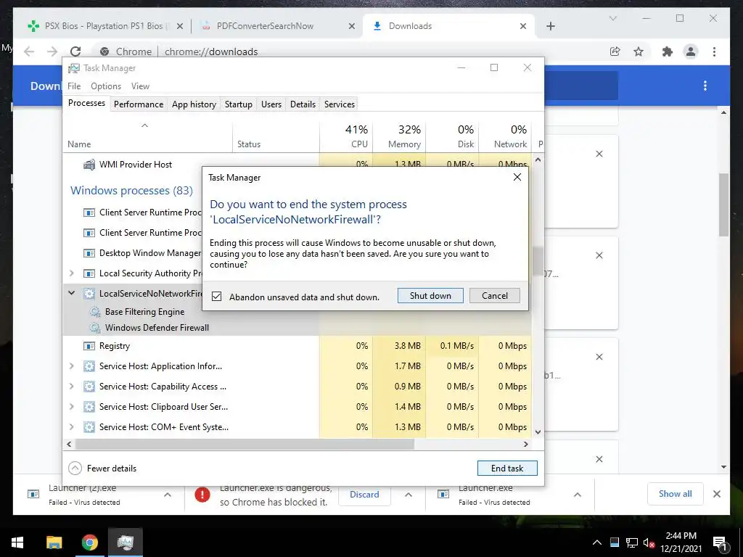Expand Service Host: Application Information row
The width and height of the screenshot is (743, 557).
pos(72,366)
